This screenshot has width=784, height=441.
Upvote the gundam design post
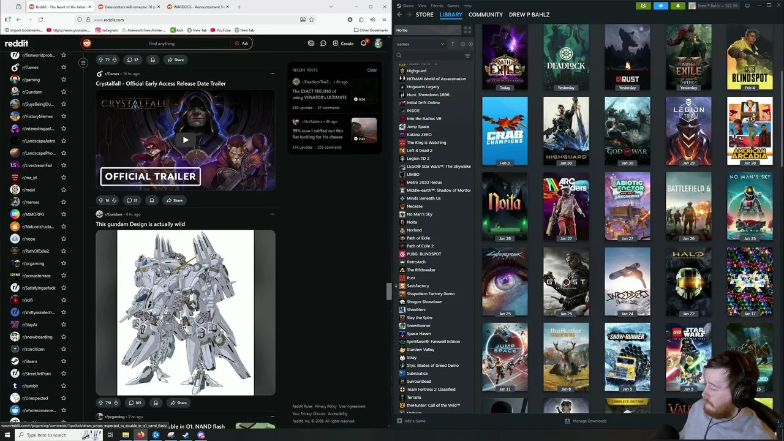coord(100,403)
